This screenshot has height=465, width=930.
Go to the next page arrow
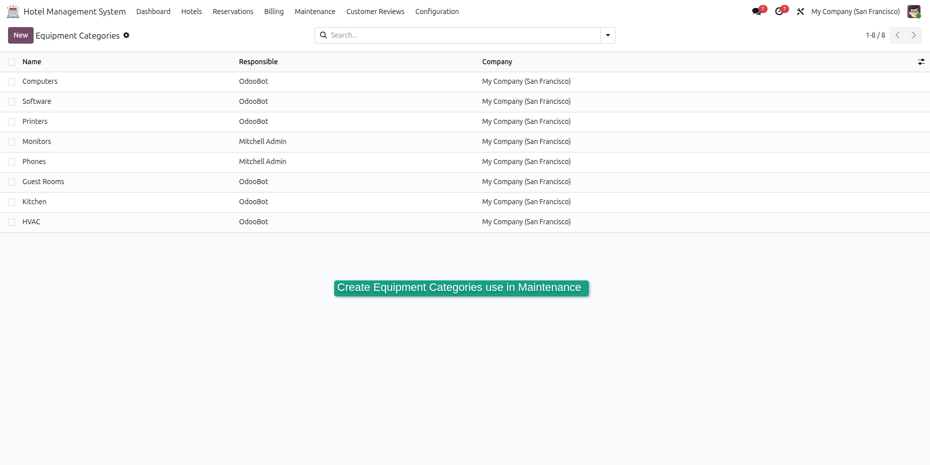pyautogui.click(x=914, y=35)
